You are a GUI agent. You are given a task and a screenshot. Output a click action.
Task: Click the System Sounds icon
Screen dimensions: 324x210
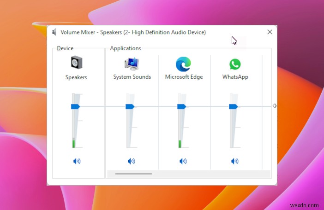tap(132, 64)
